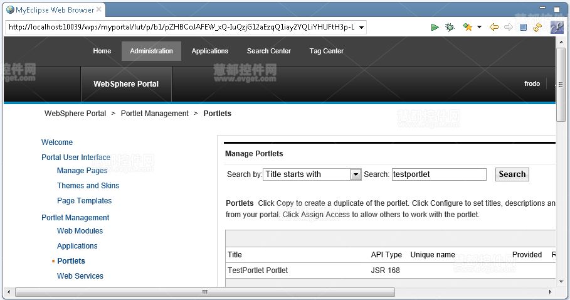Click the Portlets breadcrumb entry
The width and height of the screenshot is (570, 300).
coord(217,114)
